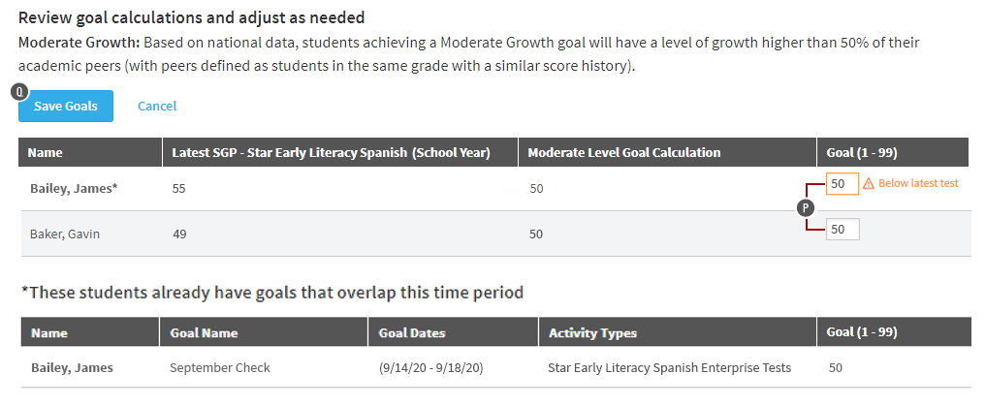This screenshot has height=406, width=986.
Task: Click the Below latest test warning text
Action: click(918, 183)
